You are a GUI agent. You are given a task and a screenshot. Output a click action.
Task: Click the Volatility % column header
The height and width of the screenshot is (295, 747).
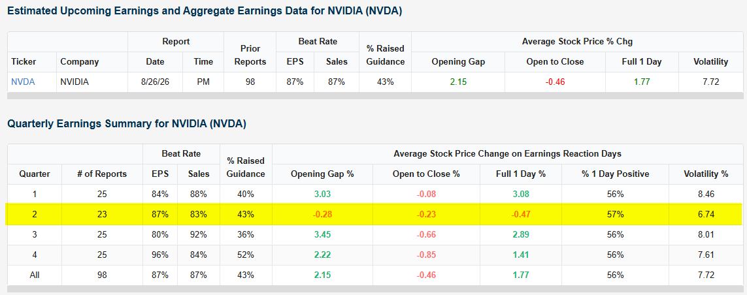pos(707,174)
